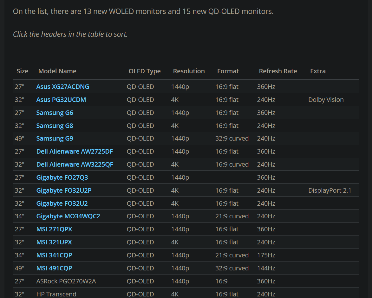The width and height of the screenshot is (372, 298).
Task: Sort the table by Size header
Action: click(x=22, y=71)
